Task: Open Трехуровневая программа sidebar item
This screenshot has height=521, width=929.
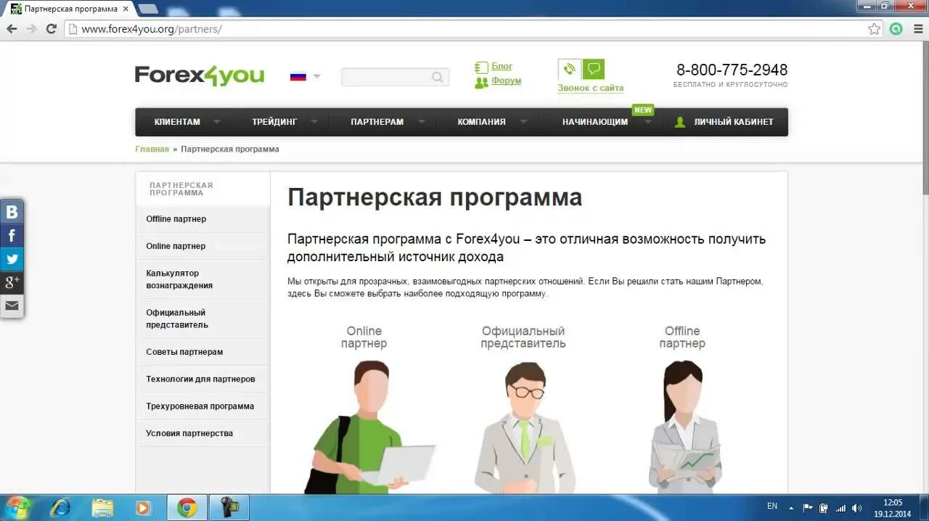Action: click(x=202, y=406)
